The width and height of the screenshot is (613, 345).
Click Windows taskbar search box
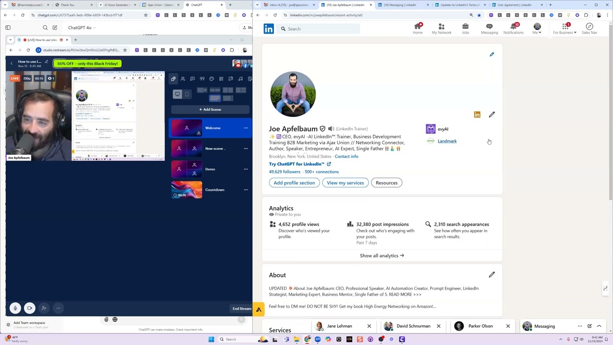pyautogui.click(x=237, y=339)
